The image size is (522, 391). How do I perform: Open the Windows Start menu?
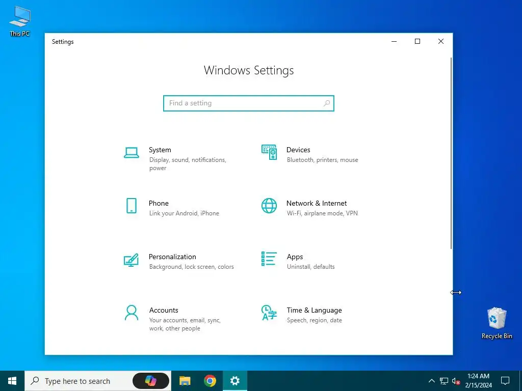click(x=12, y=381)
